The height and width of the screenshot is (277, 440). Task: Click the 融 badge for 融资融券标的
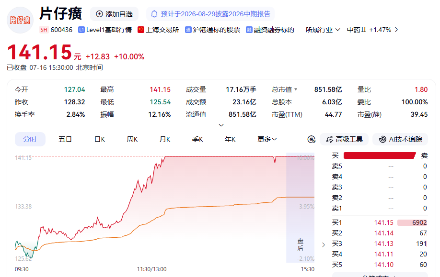[x=249, y=30]
